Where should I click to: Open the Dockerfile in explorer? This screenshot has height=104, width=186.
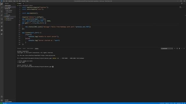pyautogui.click(x=8, y=15)
